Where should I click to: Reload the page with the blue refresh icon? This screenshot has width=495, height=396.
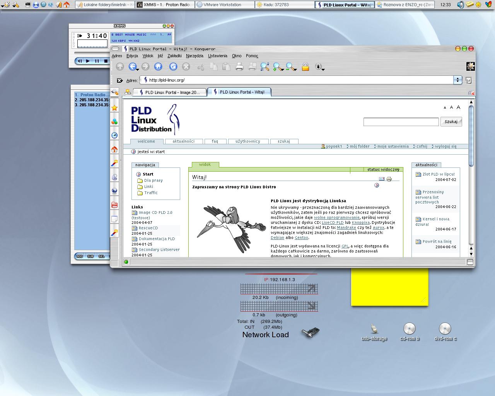(x=173, y=67)
